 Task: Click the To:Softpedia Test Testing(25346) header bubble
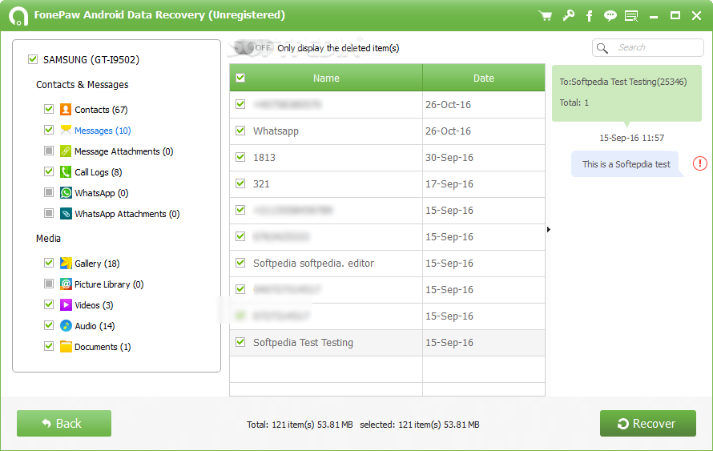click(626, 93)
